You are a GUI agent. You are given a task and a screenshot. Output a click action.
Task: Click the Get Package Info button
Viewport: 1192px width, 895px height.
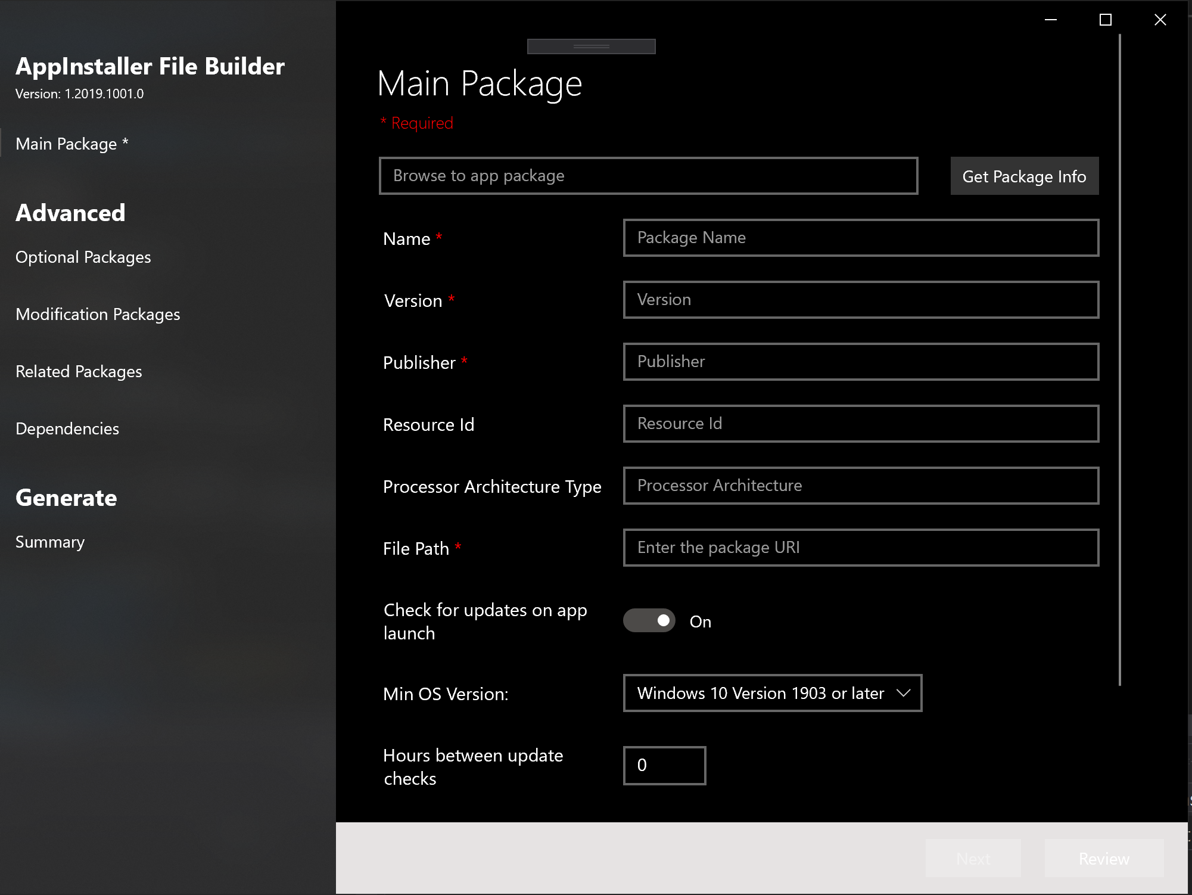click(1024, 176)
